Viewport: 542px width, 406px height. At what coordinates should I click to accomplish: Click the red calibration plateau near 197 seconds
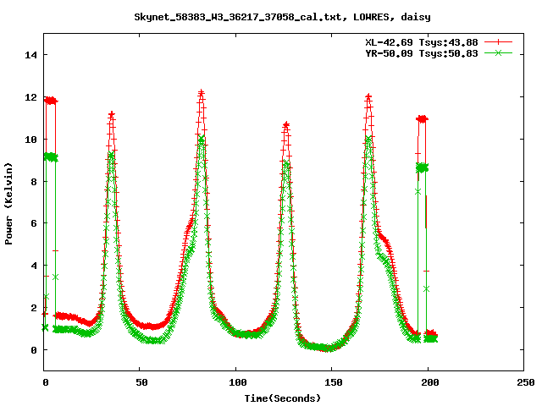422,119
